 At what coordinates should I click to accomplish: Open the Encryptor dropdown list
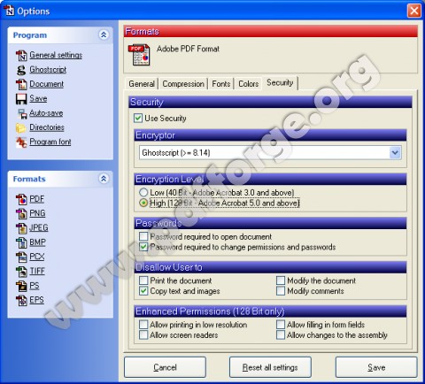coord(395,153)
